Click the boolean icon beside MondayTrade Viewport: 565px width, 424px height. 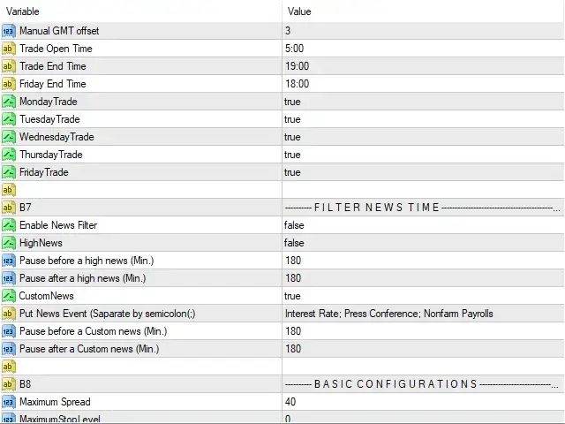8,102
